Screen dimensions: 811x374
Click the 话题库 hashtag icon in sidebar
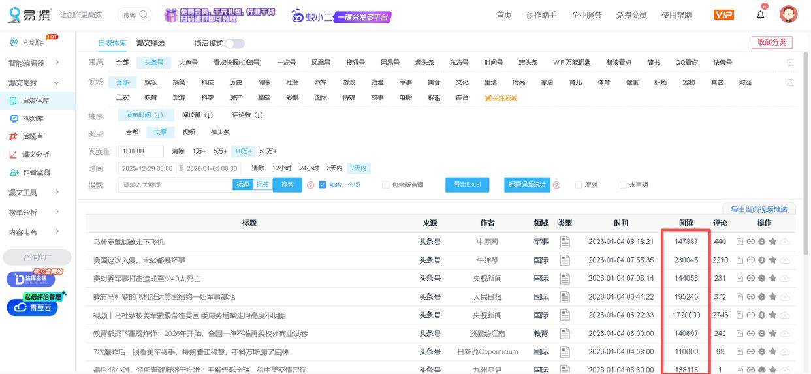click(13, 136)
